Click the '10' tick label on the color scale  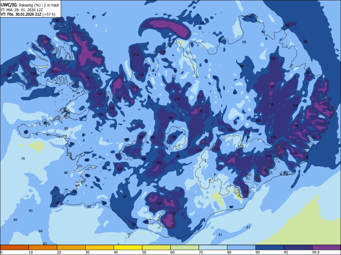[x=31, y=252]
